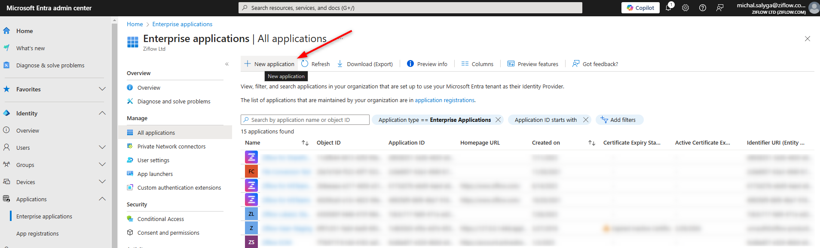Click the Preview features icon
The width and height of the screenshot is (820, 248).
pos(511,64)
